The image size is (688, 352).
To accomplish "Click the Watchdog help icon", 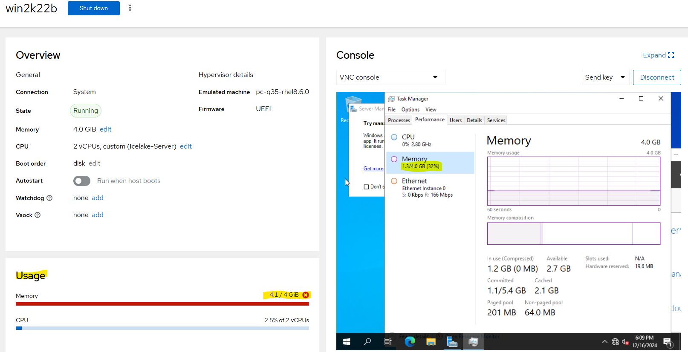I will 49,198.
